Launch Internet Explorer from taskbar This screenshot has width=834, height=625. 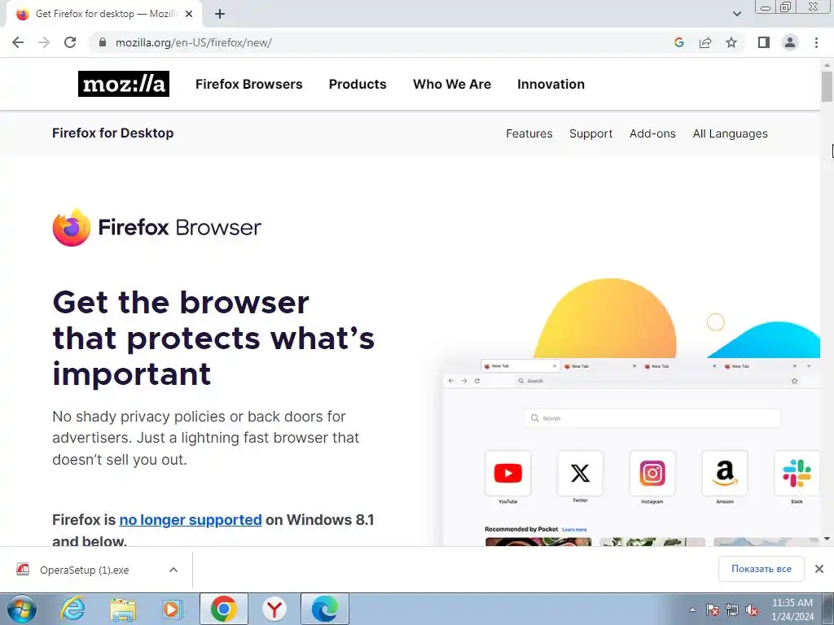72,610
